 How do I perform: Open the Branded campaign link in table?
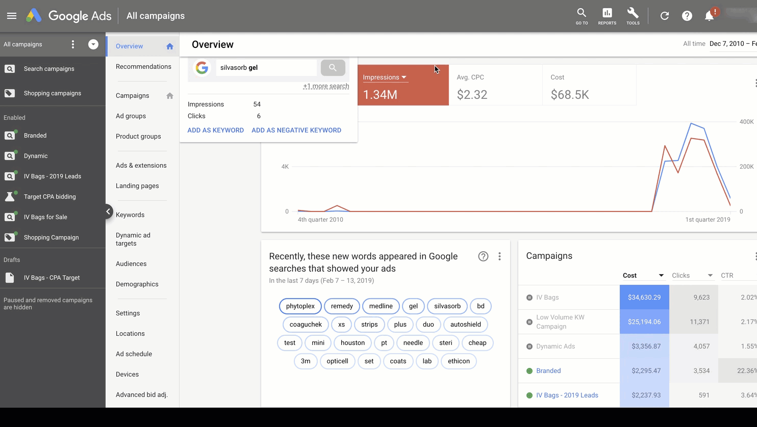point(548,371)
